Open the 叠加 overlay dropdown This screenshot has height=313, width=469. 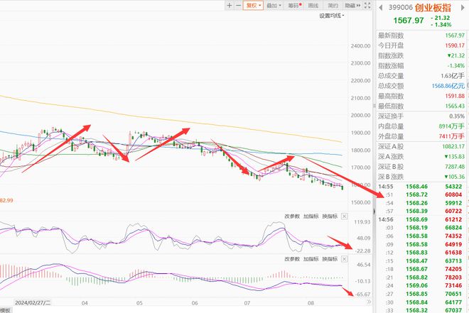274,5
